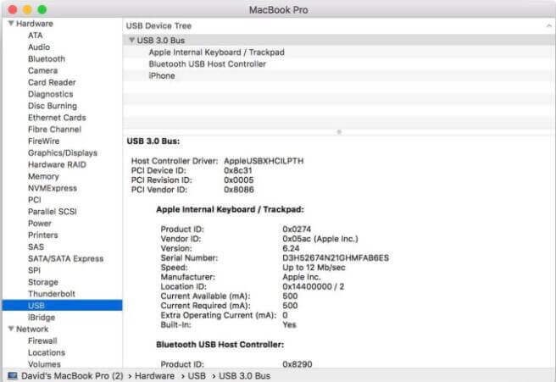This screenshot has width=556, height=382.
Task: Select the USB 3.0 Bus row in device tree
Action: point(339,40)
